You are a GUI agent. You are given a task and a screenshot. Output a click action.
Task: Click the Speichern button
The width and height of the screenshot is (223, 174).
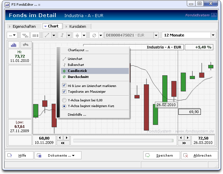pyautogui.click(x=162, y=155)
